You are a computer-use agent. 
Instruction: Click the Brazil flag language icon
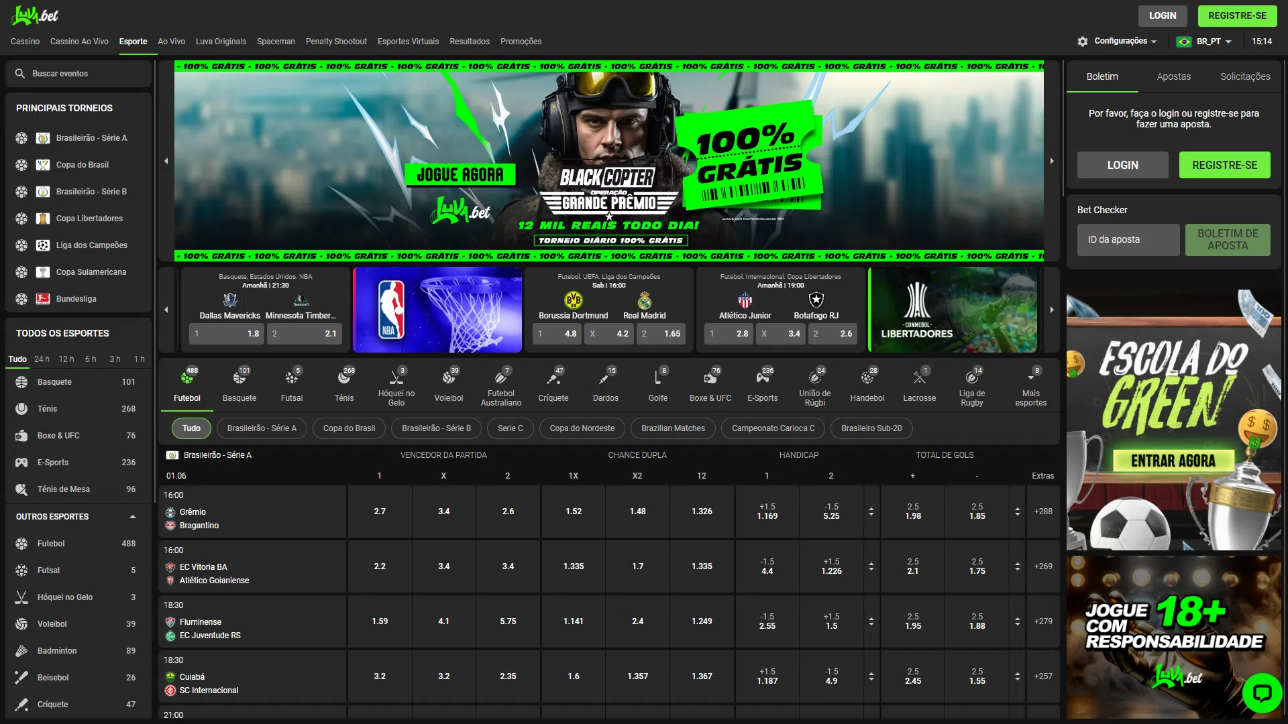(x=1184, y=42)
